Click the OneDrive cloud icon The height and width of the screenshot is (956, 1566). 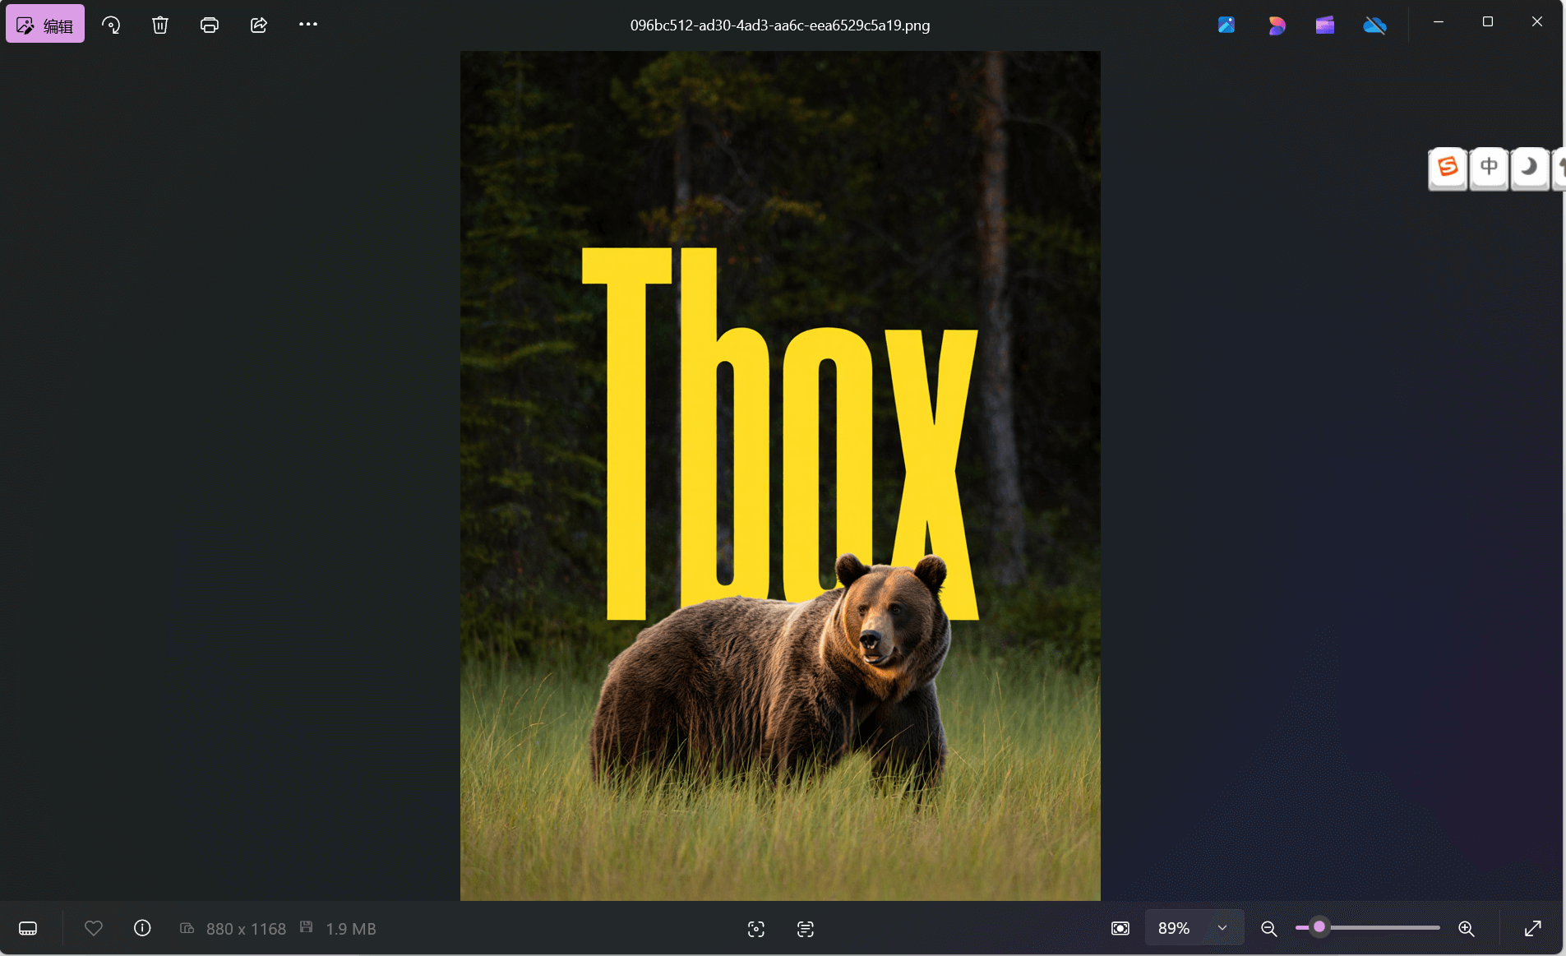1374,25
